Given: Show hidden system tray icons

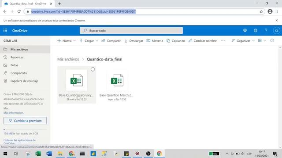Looking at the screenshot, I should (227, 154).
